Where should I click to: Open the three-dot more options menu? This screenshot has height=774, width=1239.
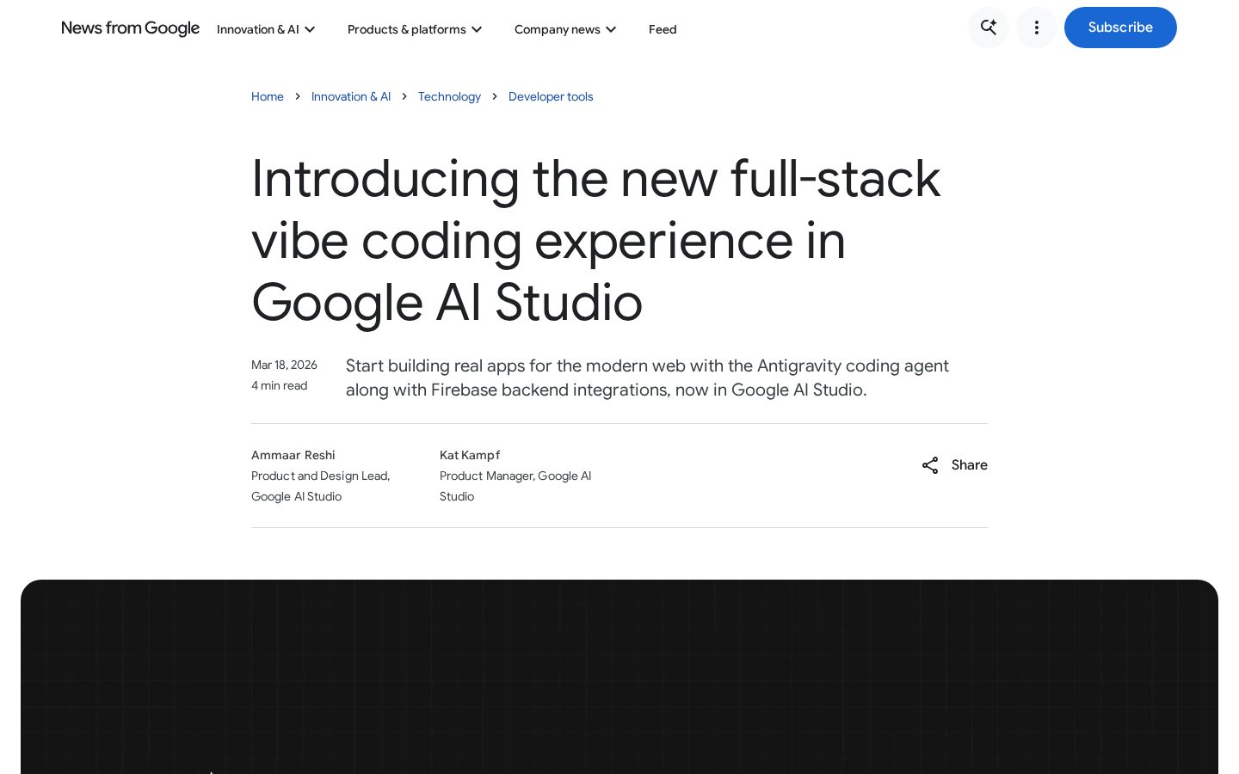tap(1037, 28)
